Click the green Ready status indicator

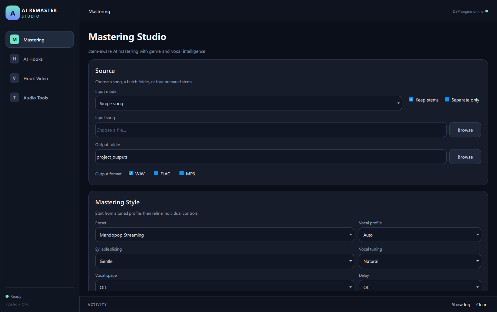7,296
